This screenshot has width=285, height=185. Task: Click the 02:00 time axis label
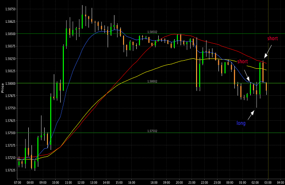(255, 182)
